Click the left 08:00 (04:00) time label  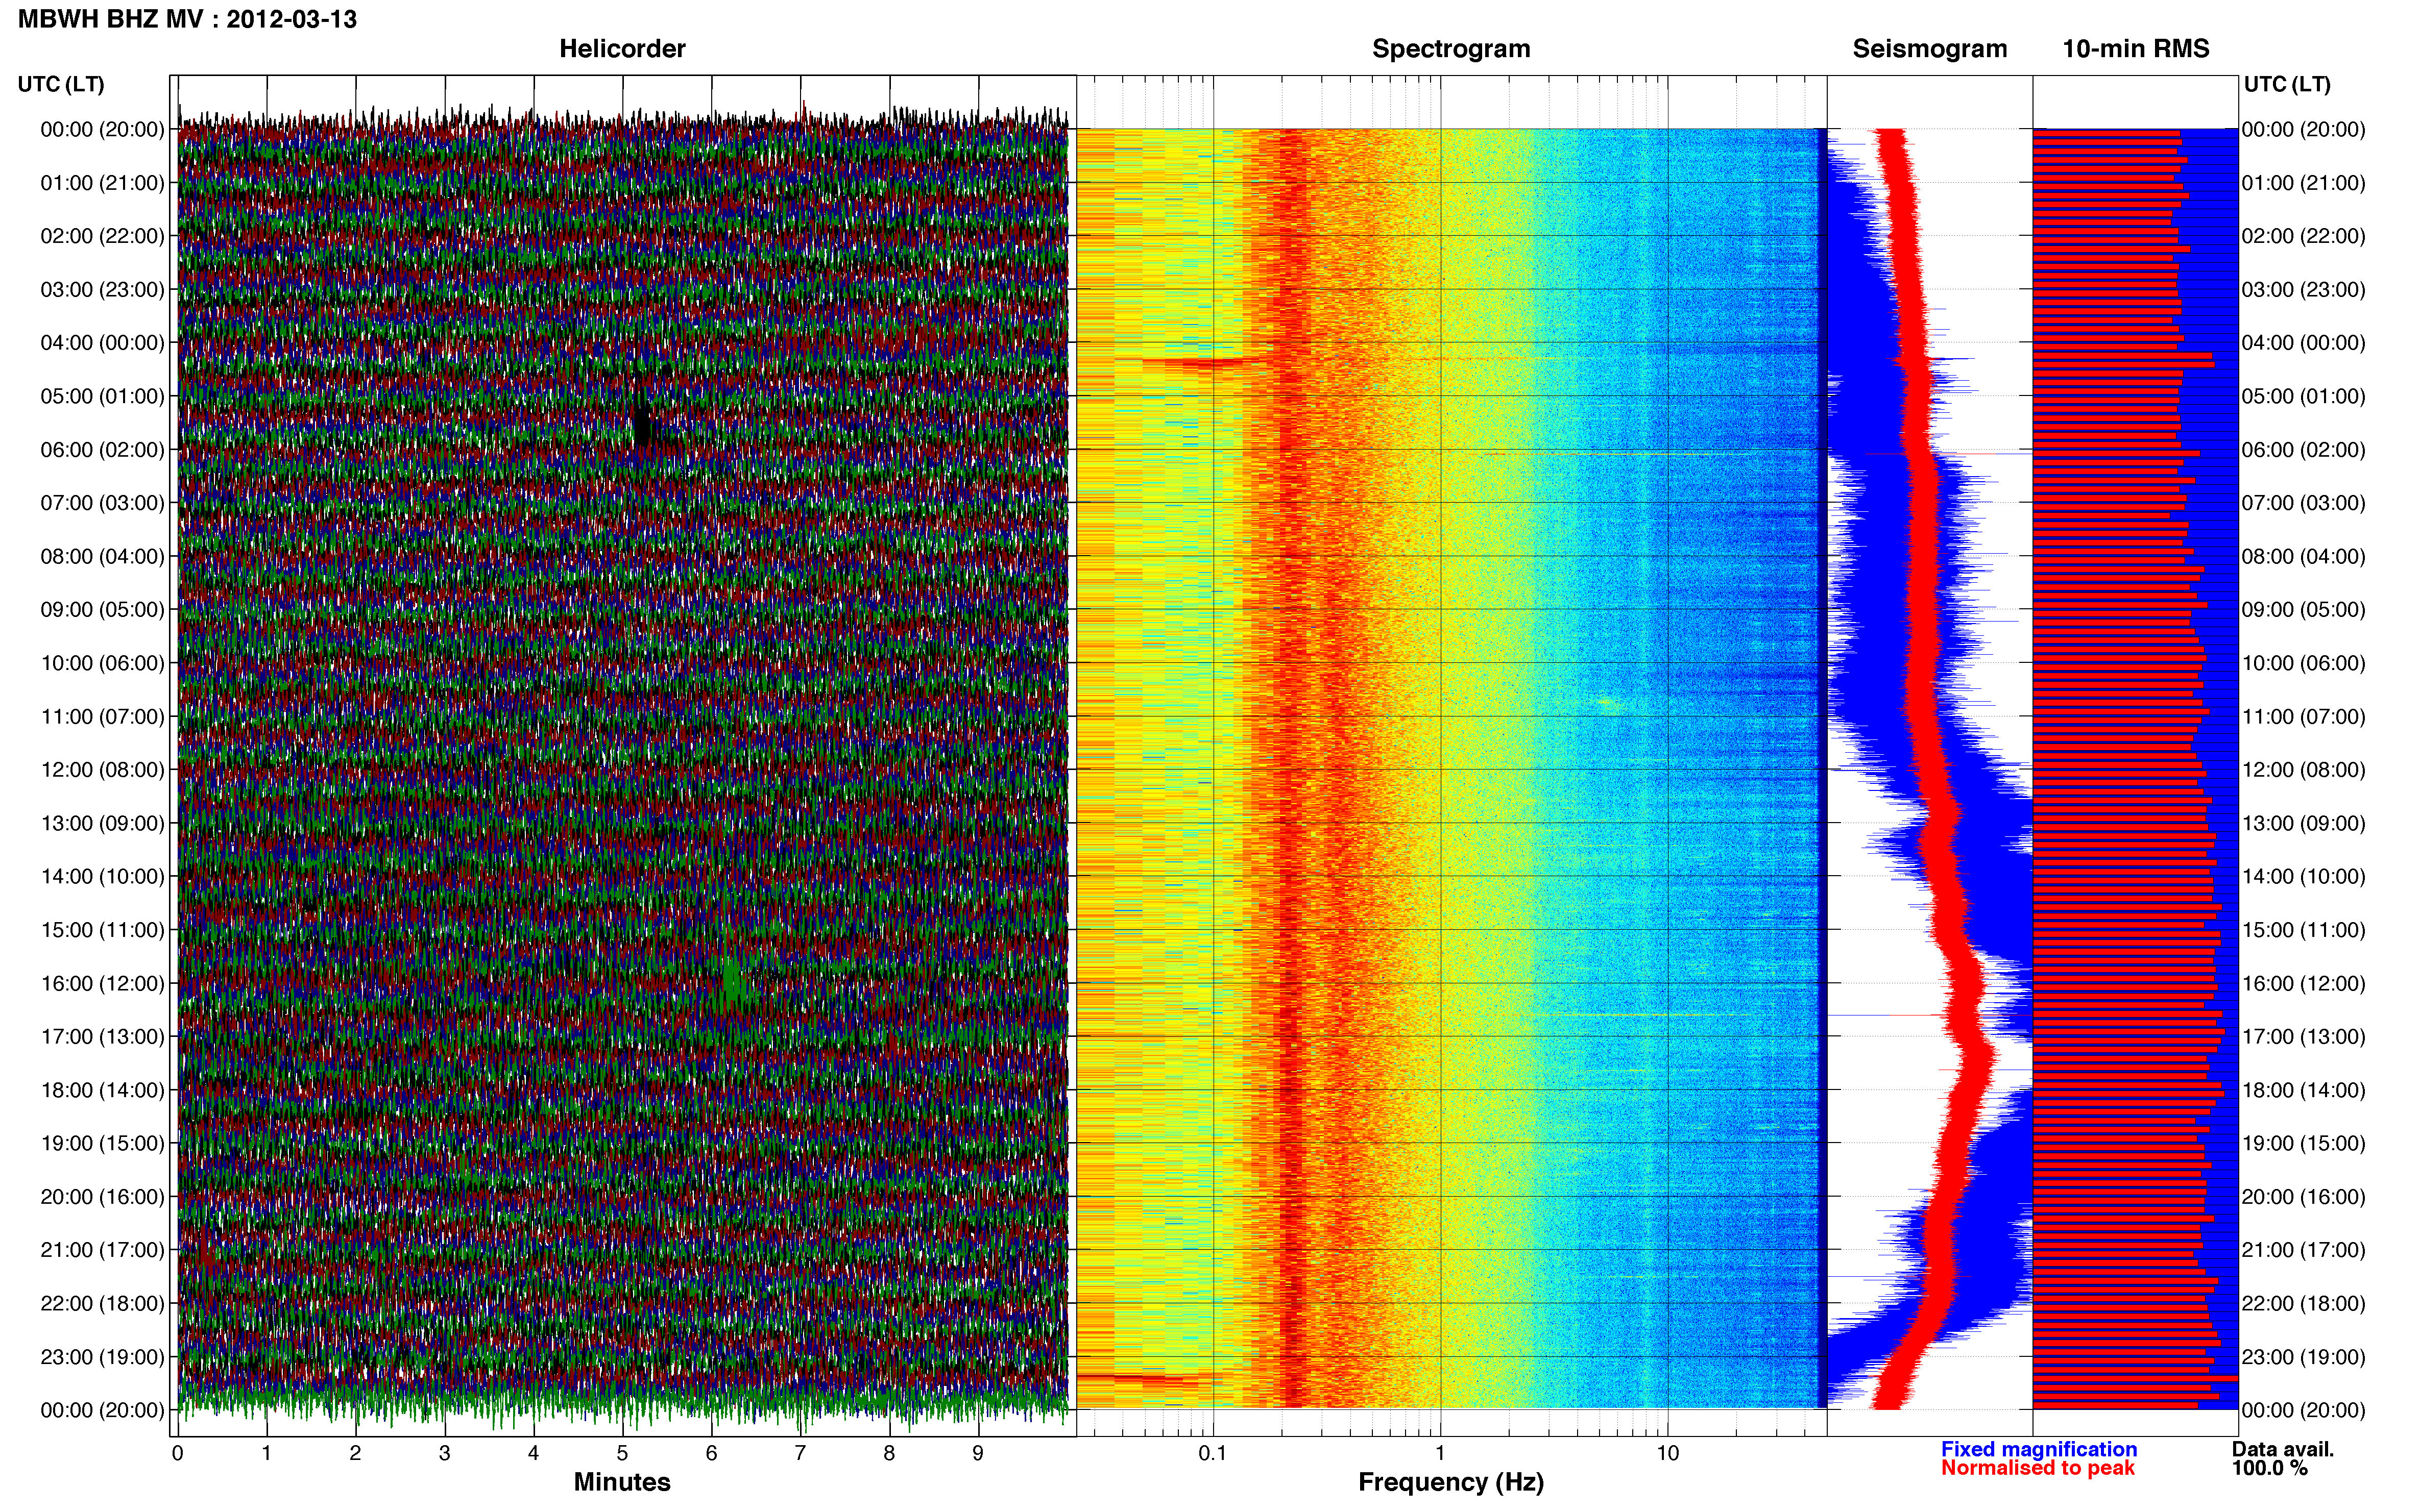click(x=102, y=556)
